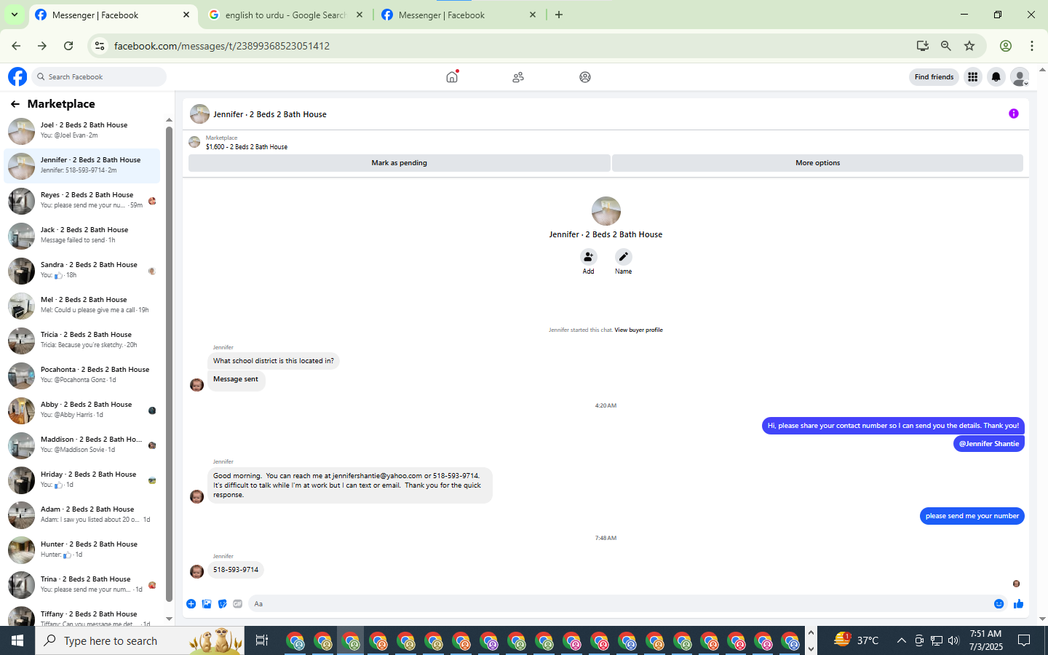
Task: Open the Groups icon in top nav
Action: click(x=585, y=76)
